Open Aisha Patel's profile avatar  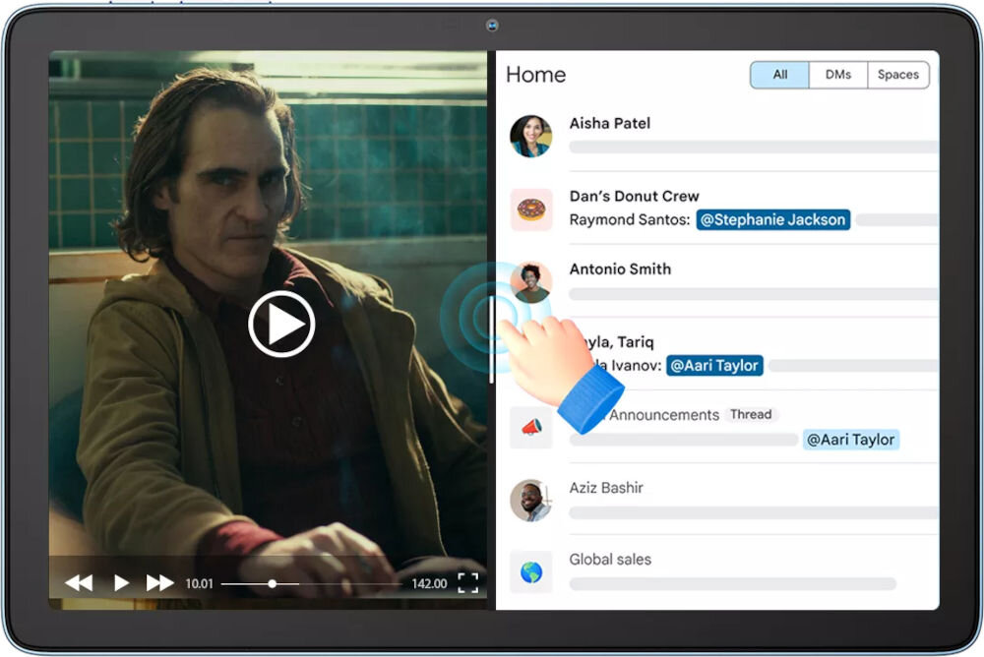pos(530,136)
